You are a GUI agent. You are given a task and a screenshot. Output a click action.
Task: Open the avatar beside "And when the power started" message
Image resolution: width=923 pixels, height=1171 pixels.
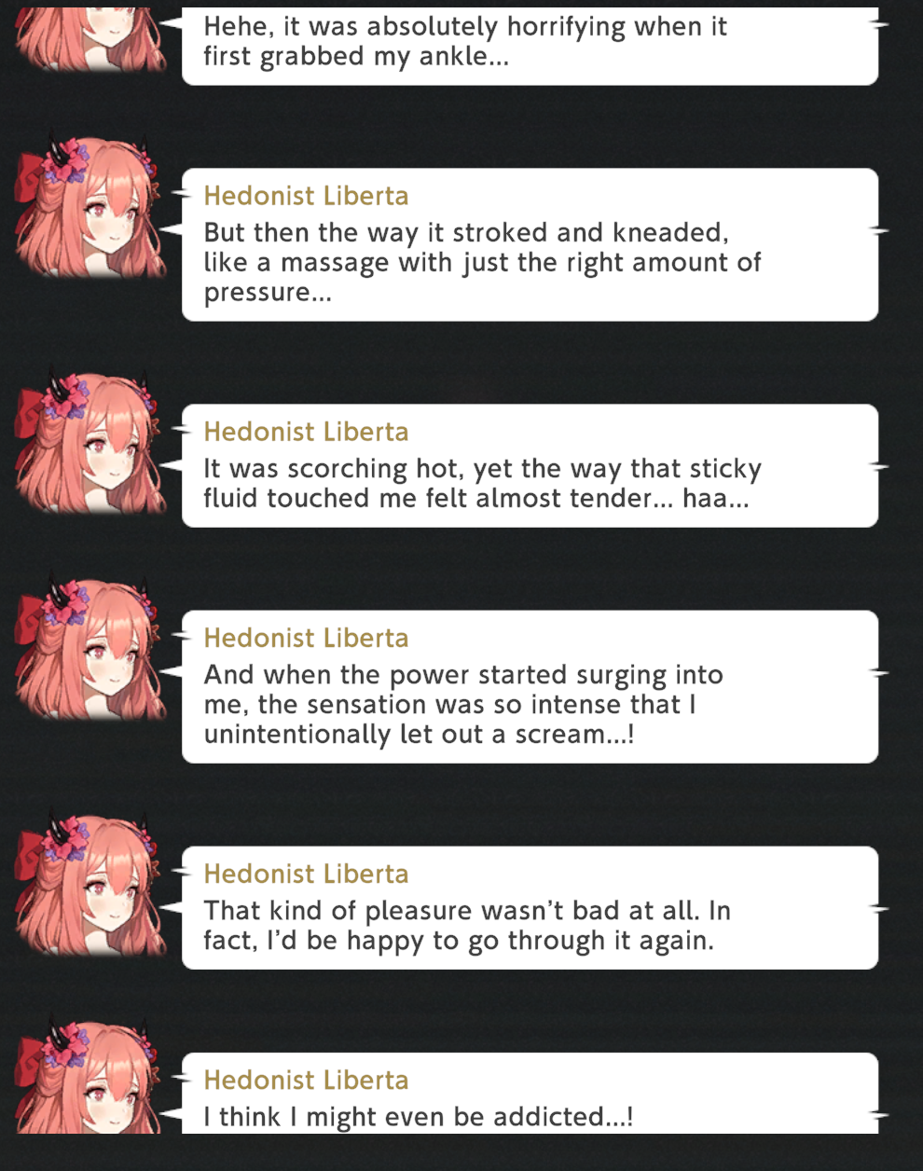[90, 647]
